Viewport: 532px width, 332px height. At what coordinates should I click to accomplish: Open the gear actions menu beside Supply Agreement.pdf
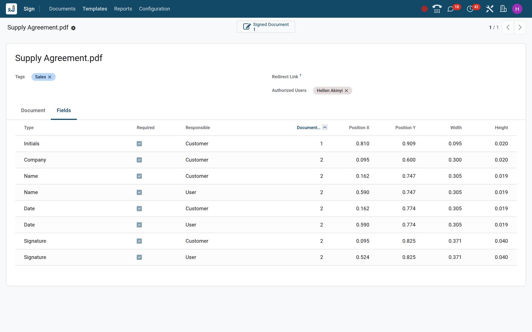(73, 28)
